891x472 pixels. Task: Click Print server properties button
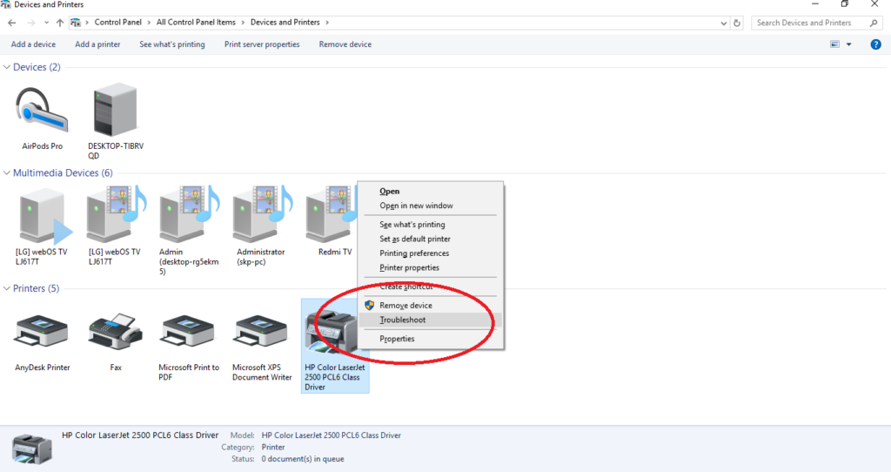262,44
